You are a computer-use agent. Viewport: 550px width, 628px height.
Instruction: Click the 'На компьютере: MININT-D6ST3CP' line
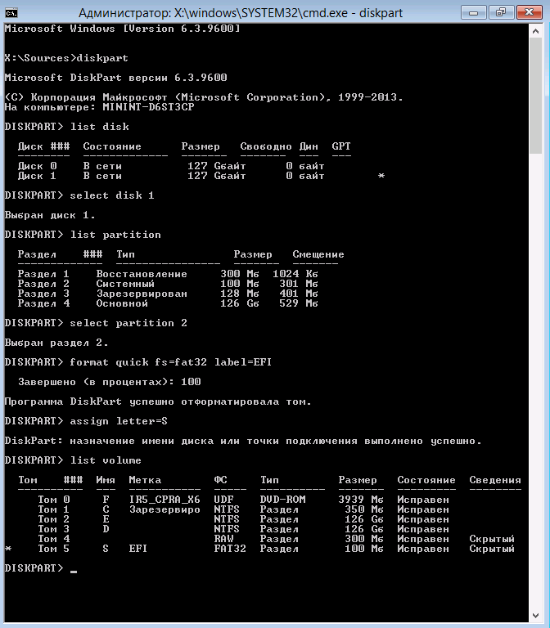(99, 107)
